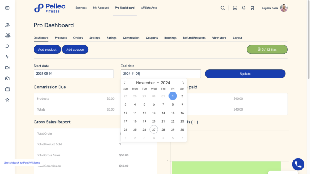Screen dimensions: 310x174
Task: Focus the End date input field
Action: pyautogui.click(x=161, y=74)
